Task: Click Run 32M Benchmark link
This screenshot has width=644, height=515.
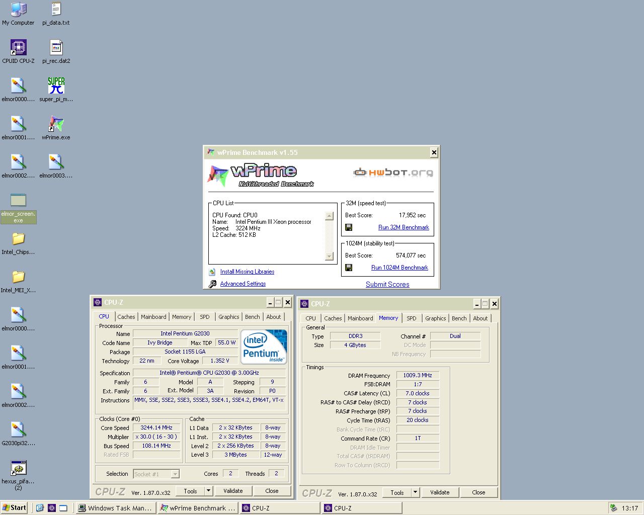Action: 404,227
